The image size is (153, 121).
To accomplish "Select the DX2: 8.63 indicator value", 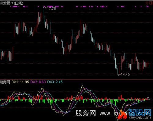I will coord(38,82).
